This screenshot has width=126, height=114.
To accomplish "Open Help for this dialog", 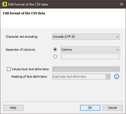I will tap(13, 108).
